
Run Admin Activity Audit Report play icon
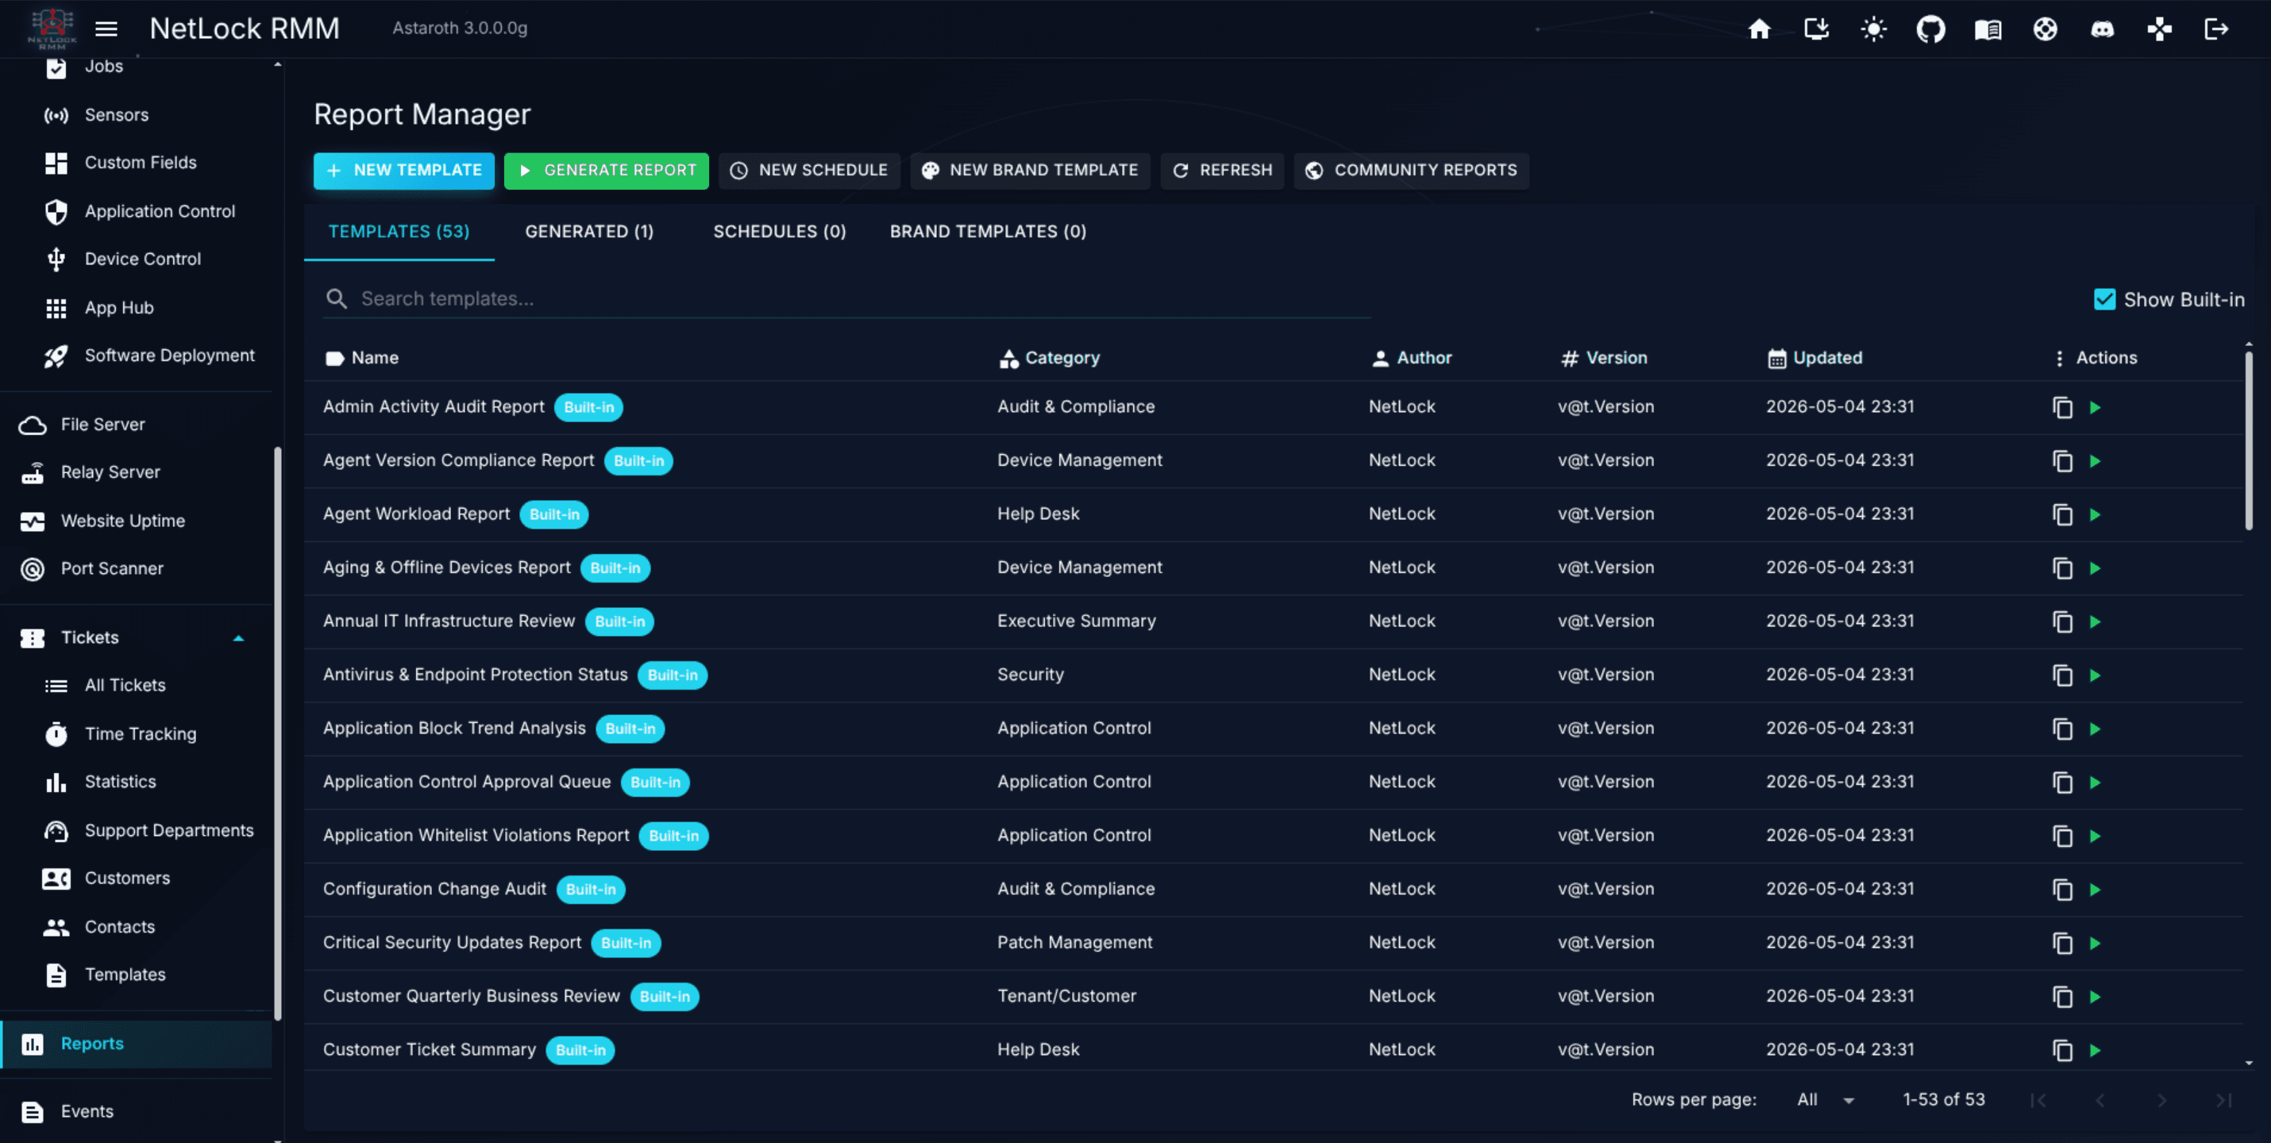[x=2096, y=407]
